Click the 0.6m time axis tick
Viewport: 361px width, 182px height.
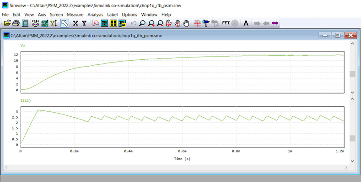182,151
